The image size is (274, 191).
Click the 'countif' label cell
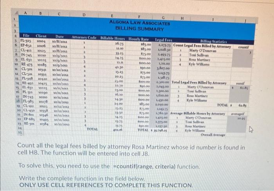coord(243,47)
